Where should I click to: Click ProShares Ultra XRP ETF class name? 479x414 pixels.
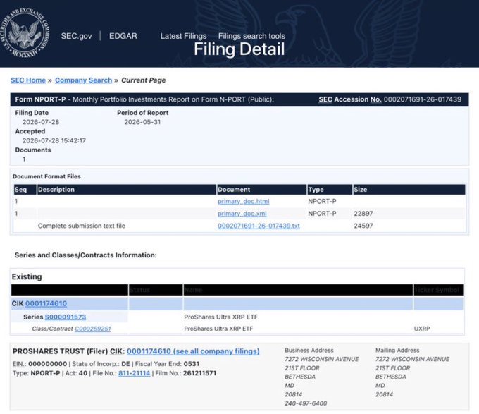218,329
